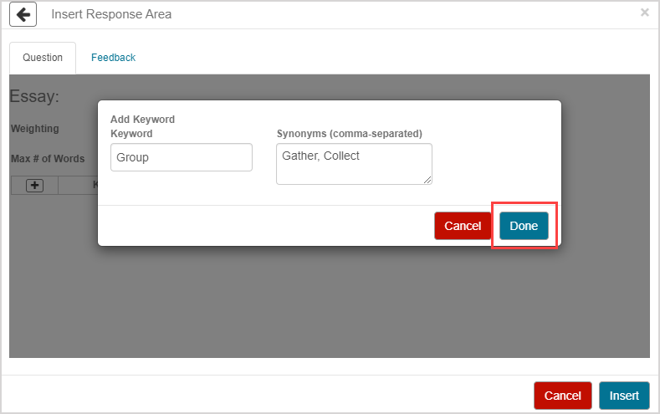
Task: Focus the Keyword field containing Group
Action: point(181,157)
